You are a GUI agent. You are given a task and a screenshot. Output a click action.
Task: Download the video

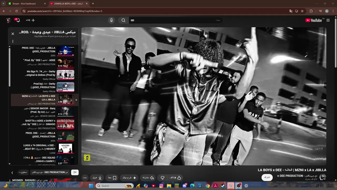click(97, 178)
